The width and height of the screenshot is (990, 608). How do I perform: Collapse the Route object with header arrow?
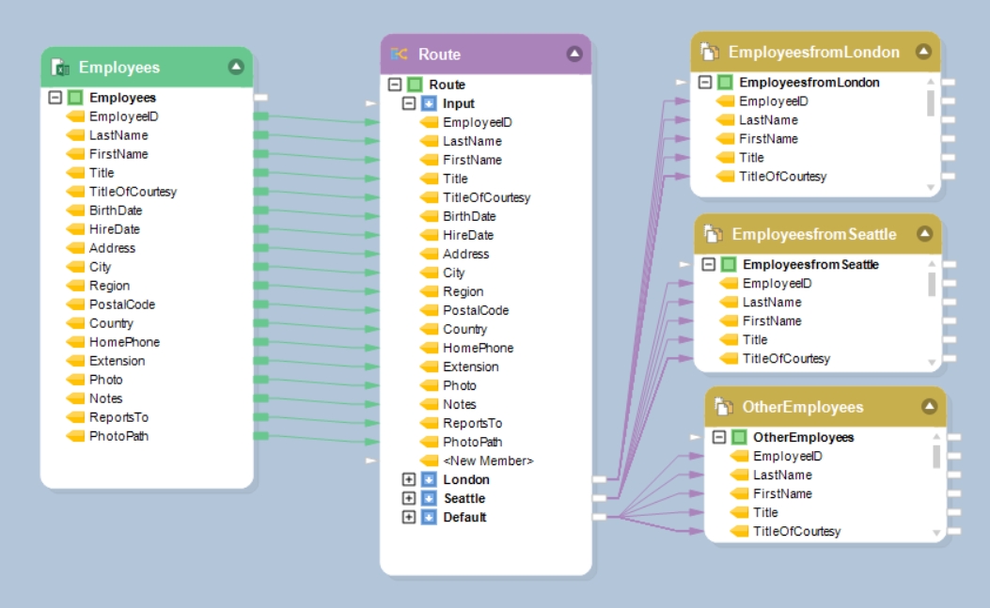(574, 54)
